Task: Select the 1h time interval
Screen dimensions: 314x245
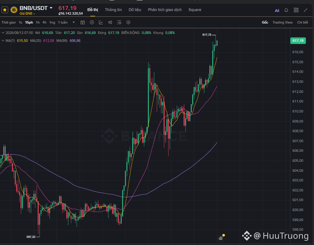Action: [38, 22]
